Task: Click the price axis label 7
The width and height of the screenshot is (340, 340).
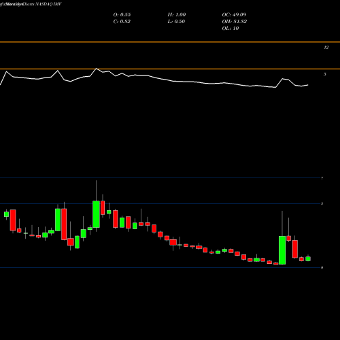Action: (x=322, y=178)
